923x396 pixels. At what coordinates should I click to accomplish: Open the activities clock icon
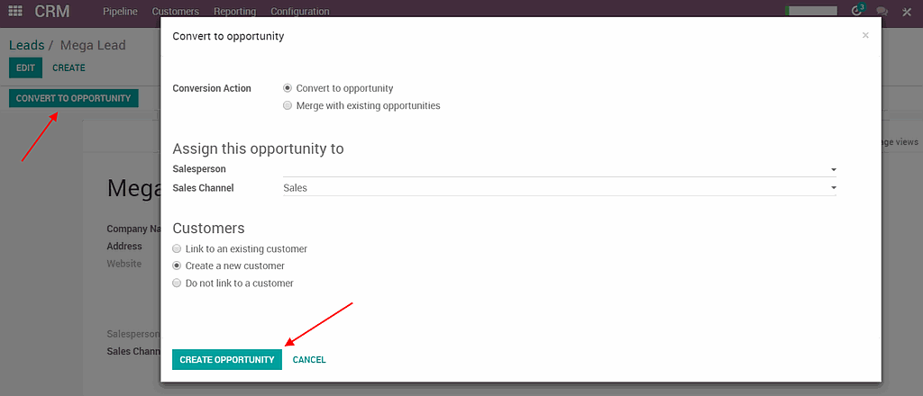coord(857,11)
